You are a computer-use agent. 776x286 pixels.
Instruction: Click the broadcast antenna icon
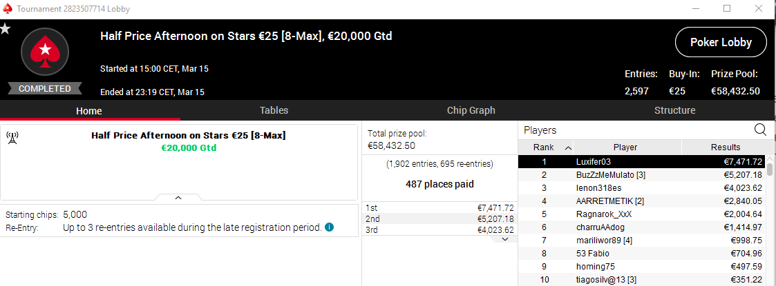point(12,136)
